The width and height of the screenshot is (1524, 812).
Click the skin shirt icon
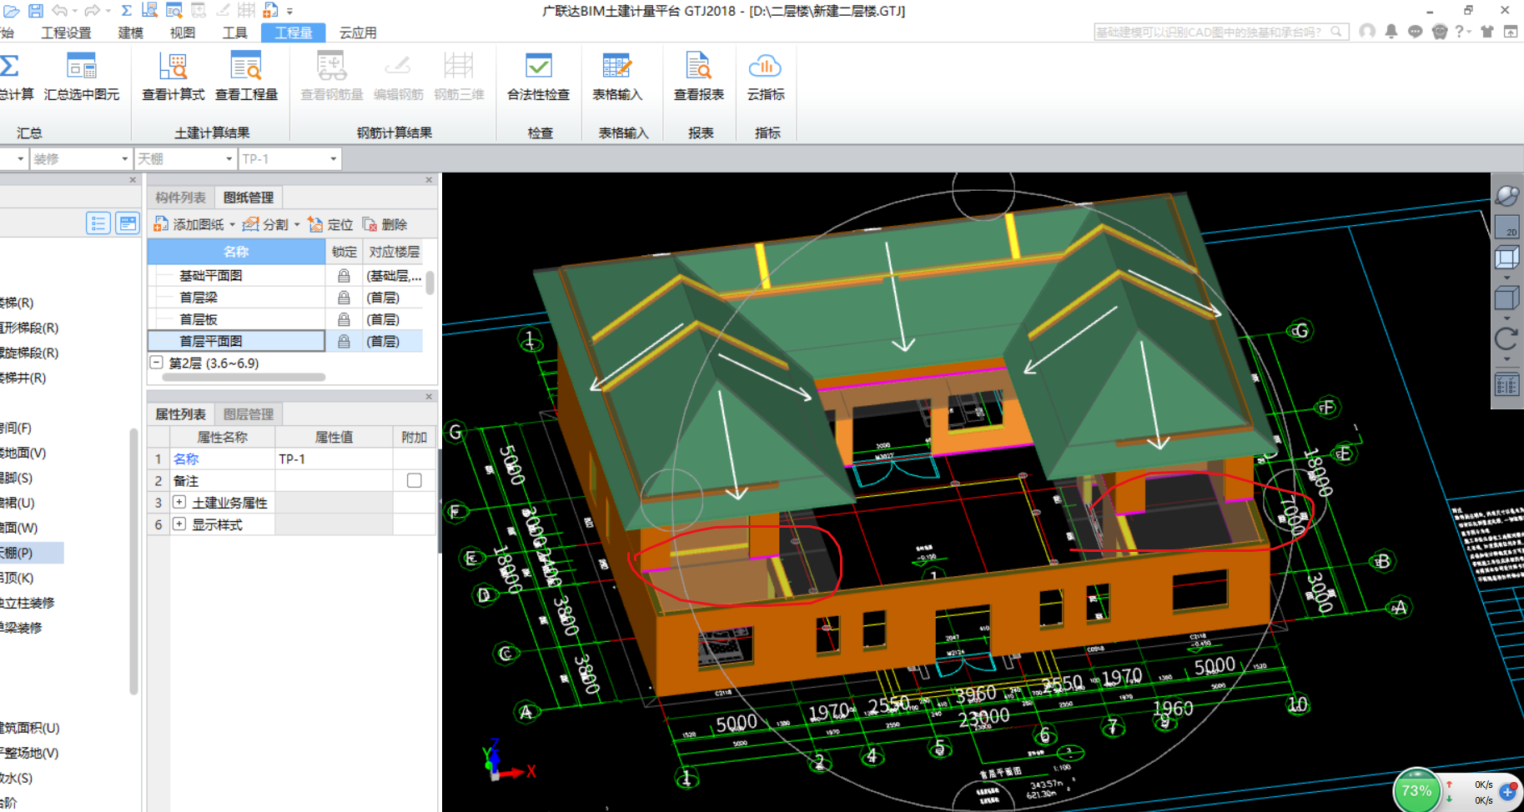1487,32
